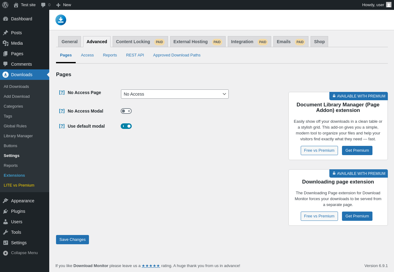
Task: Click the Settings sliders icon in sidebar
Action: click(x=6, y=243)
